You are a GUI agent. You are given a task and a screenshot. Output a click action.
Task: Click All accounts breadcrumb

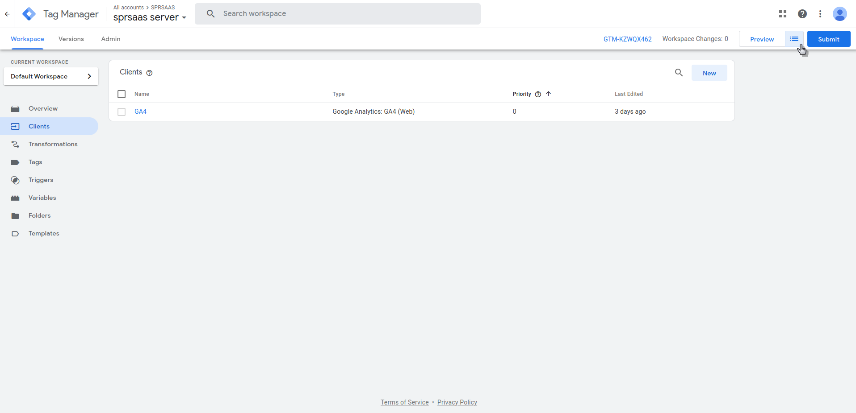pos(129,8)
